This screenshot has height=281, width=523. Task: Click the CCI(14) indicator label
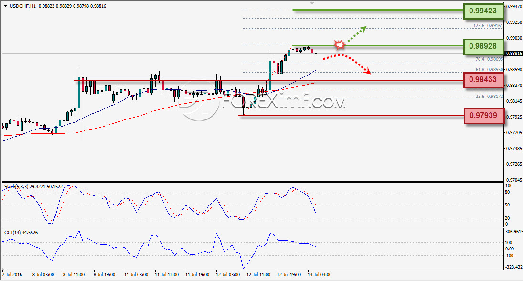(x=13, y=233)
